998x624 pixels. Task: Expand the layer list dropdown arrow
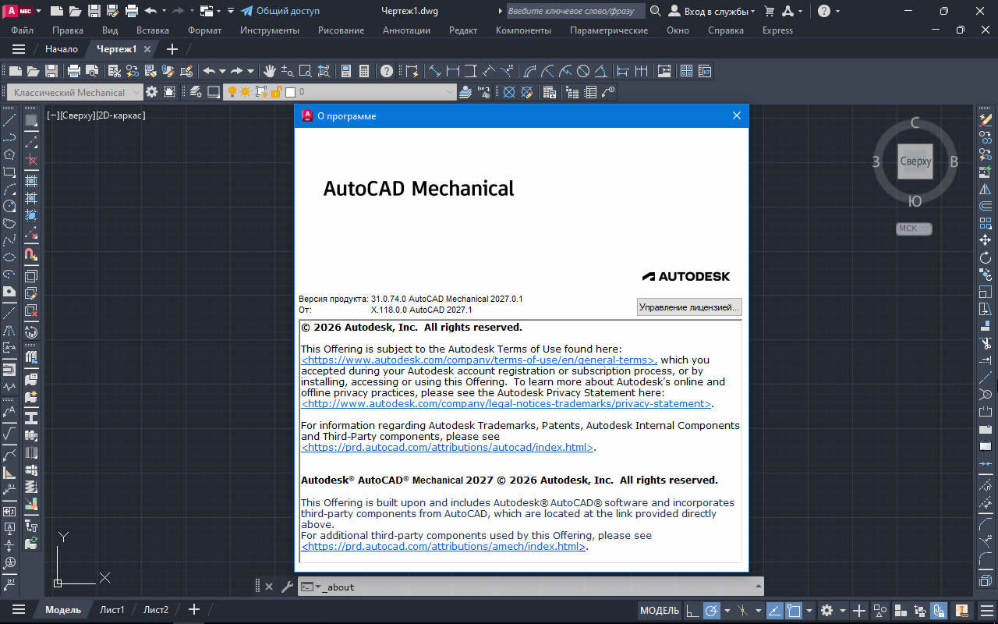point(450,92)
